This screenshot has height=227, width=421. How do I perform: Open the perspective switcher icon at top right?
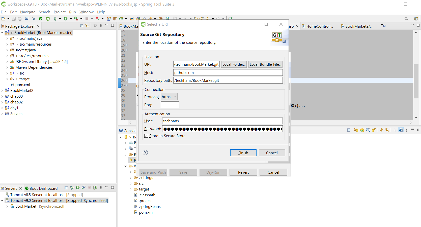pyautogui.click(x=416, y=19)
